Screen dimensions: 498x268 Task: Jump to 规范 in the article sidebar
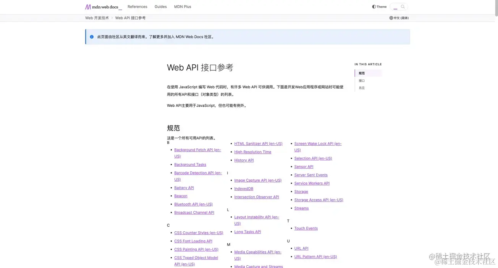coord(361,73)
